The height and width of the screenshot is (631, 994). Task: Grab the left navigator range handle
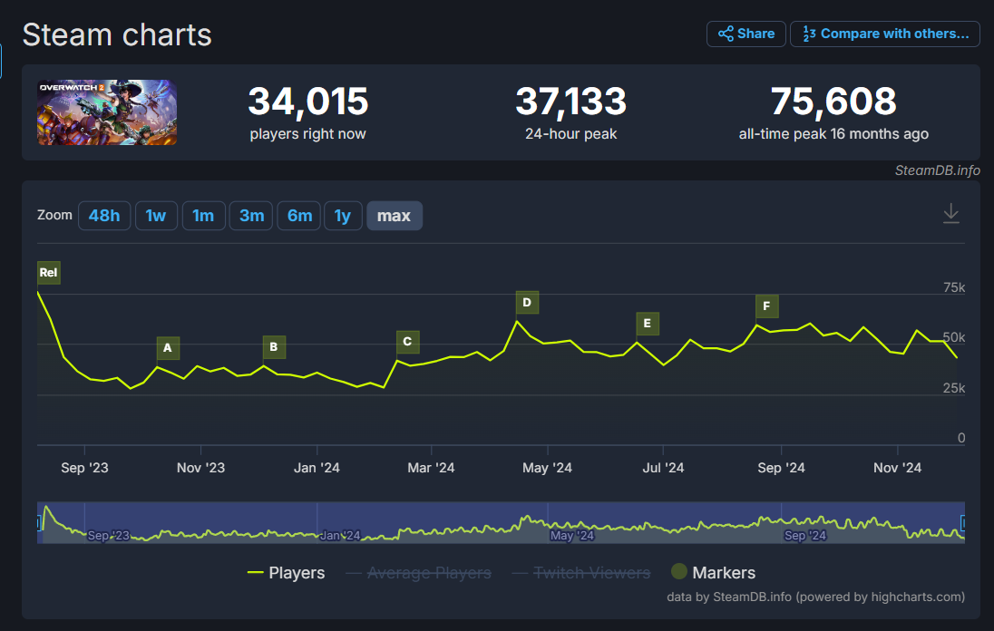point(39,523)
